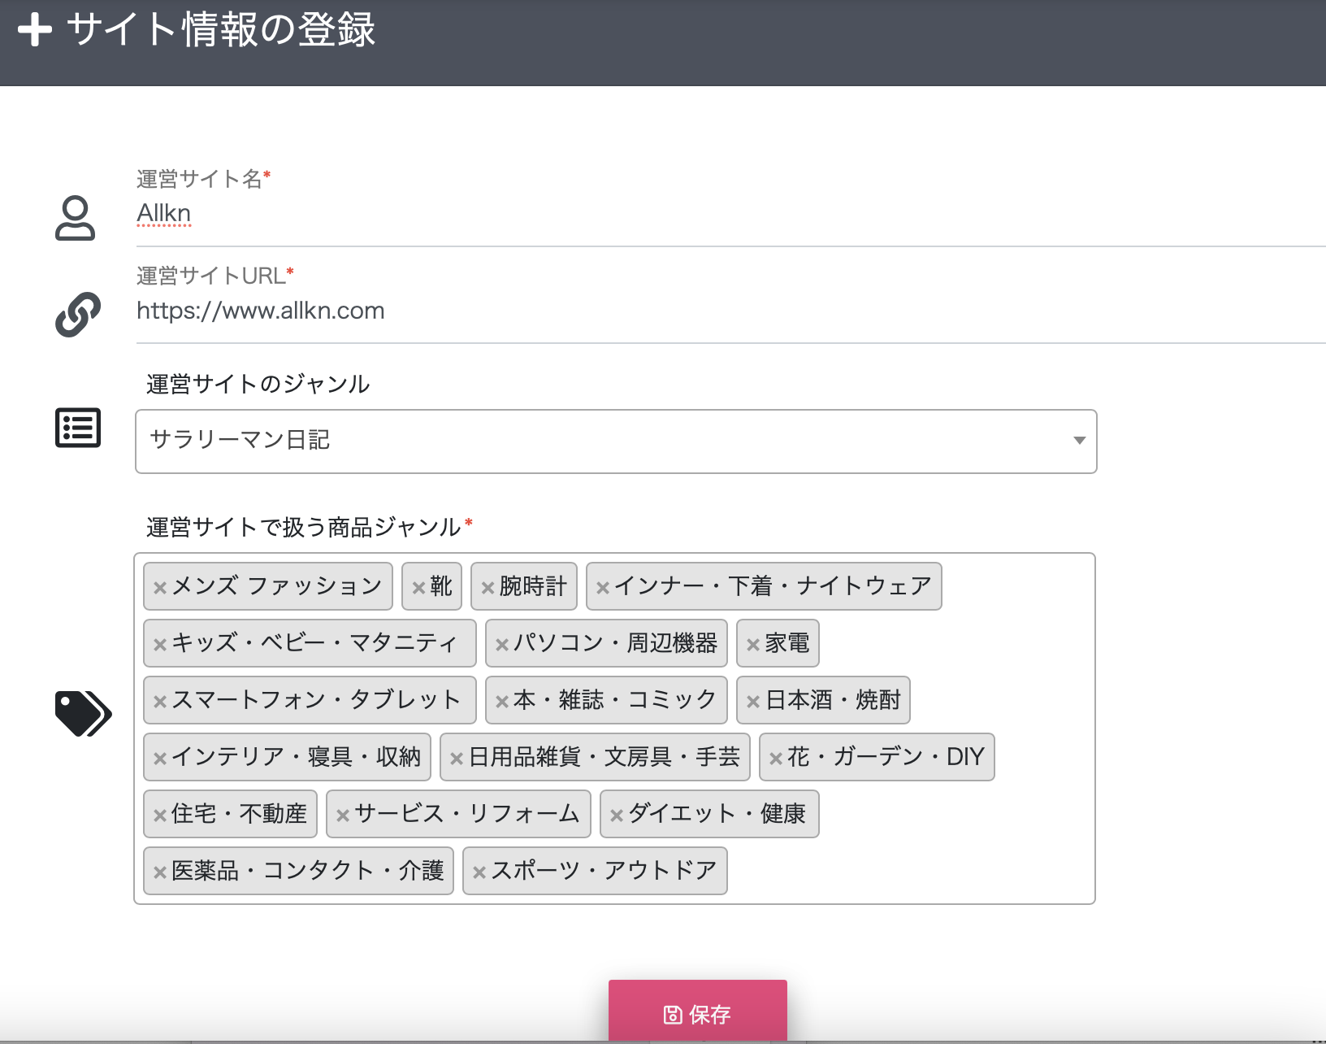Remove the 日本酒・焼酎 tag
Viewport: 1326px width, 1044px height.
click(753, 702)
